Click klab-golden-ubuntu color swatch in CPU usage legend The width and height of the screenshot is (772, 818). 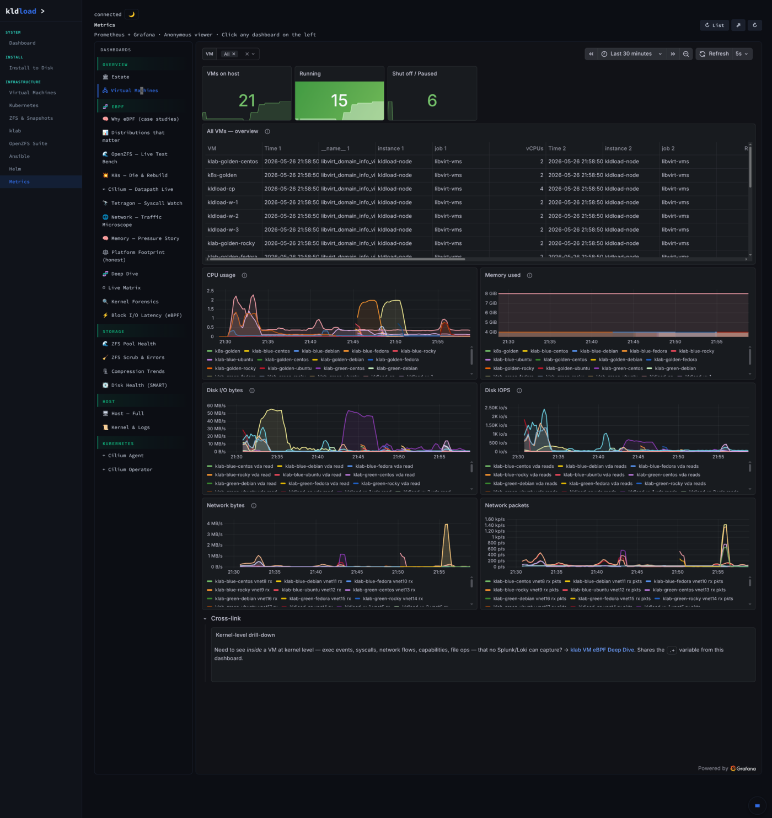263,368
